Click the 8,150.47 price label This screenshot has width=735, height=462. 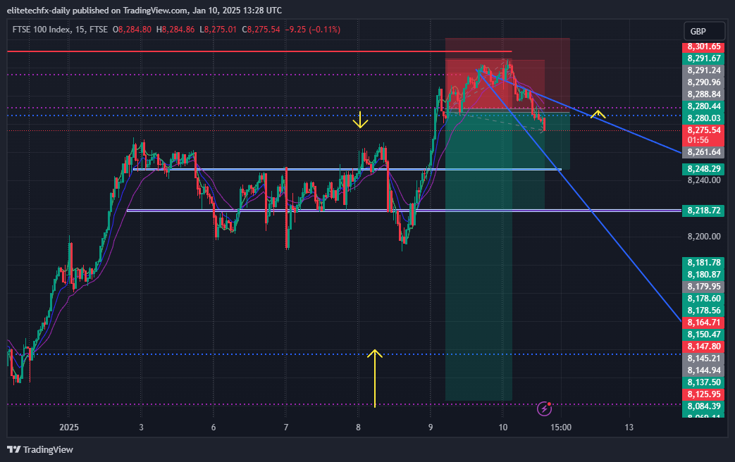point(703,335)
